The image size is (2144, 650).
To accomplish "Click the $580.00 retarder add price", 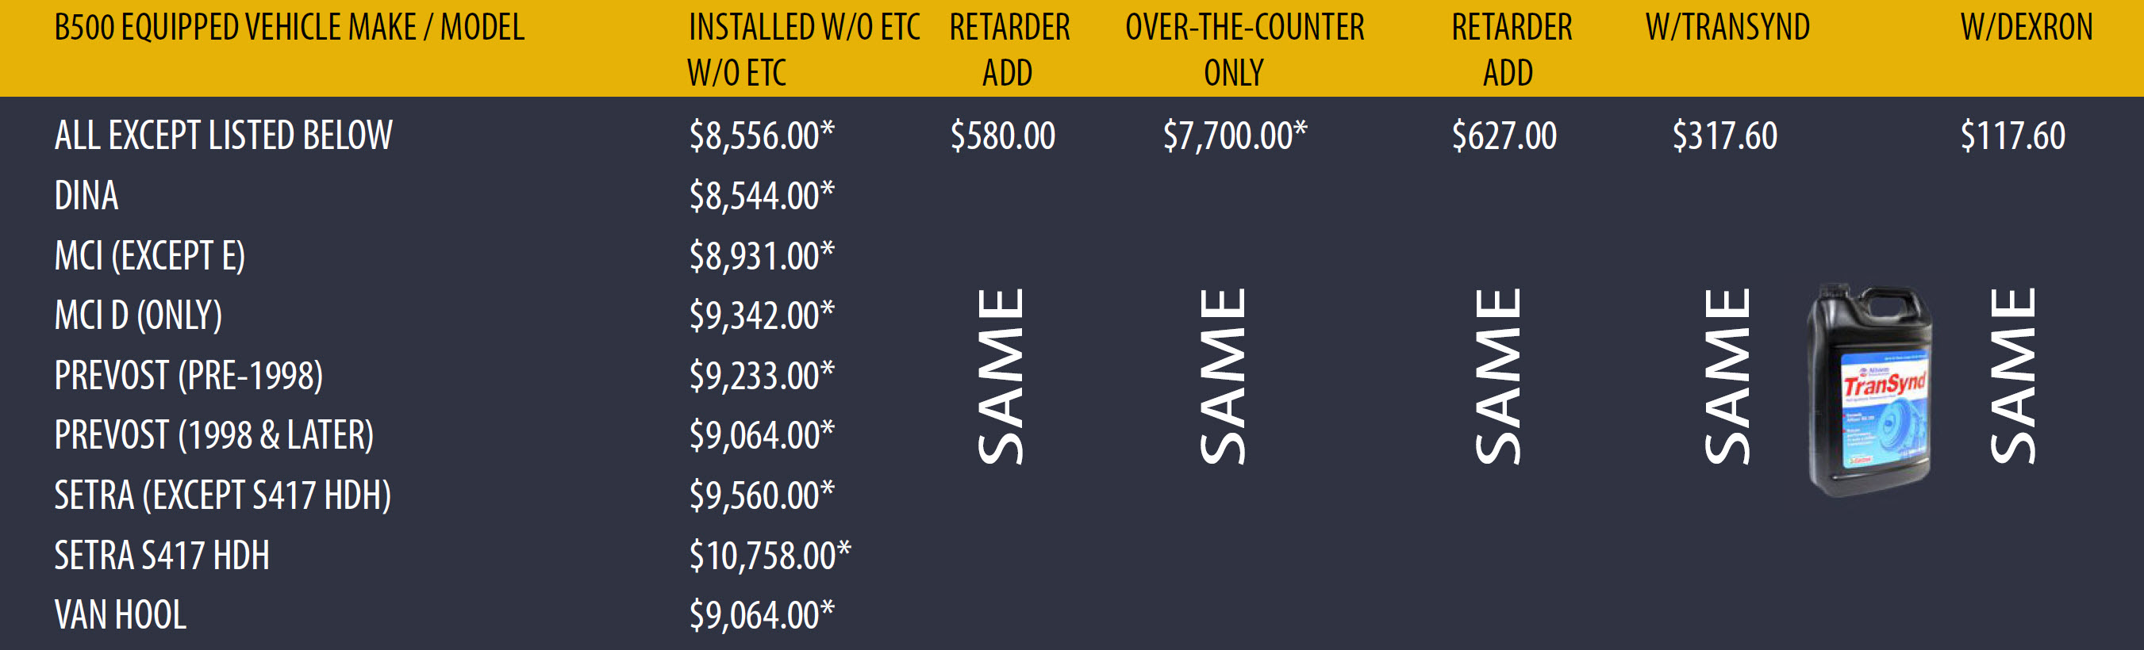I will 1002,136.
